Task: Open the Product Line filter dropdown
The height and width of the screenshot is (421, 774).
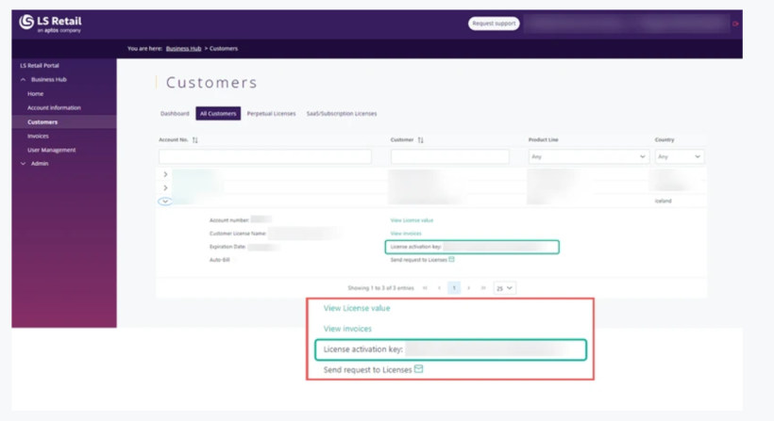Action: click(x=587, y=156)
